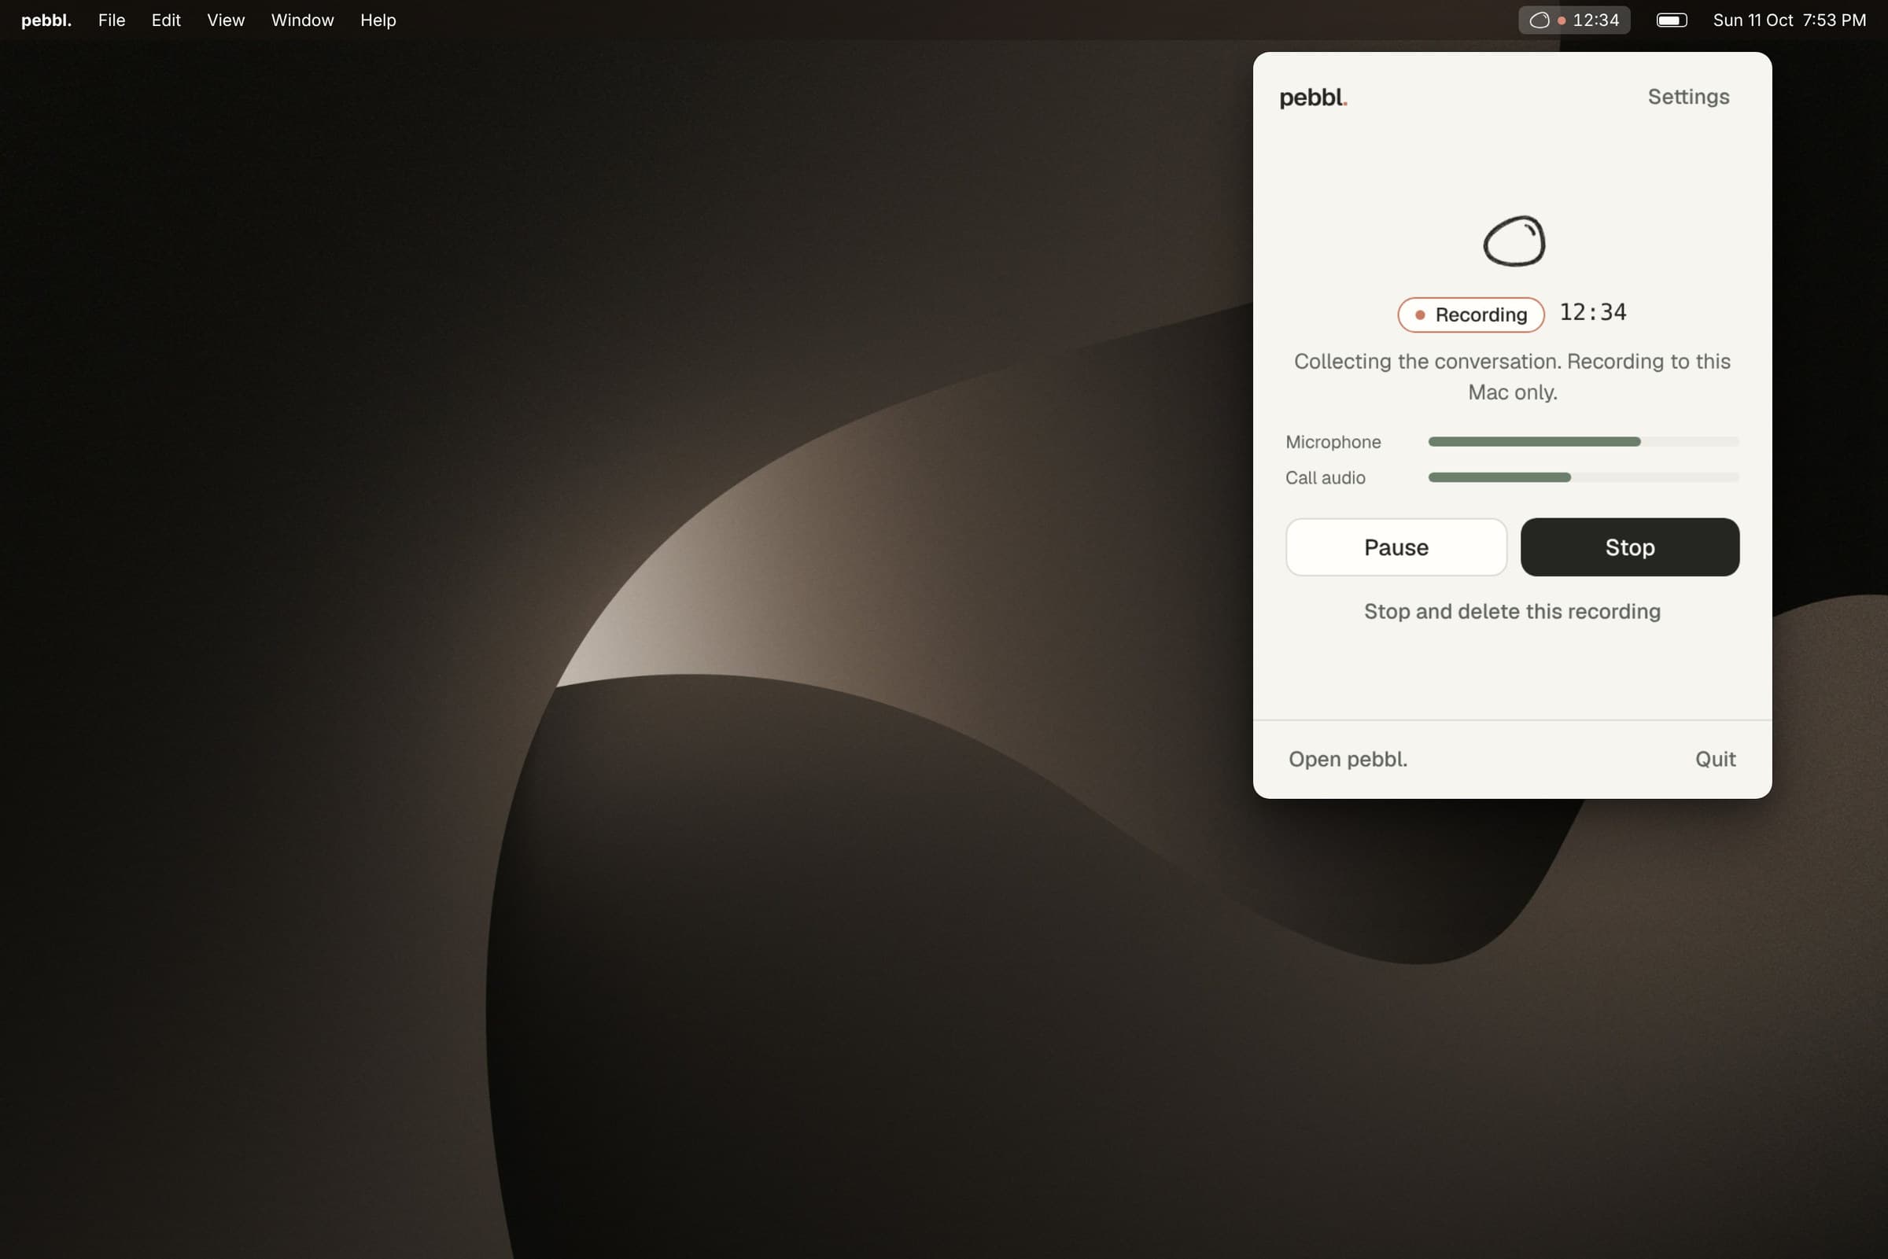This screenshot has width=1888, height=1259.
Task: Open the pebbl. app menu
Action: tap(46, 20)
